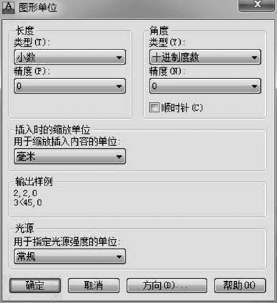Open the 角度 类型 dropdown showing 十进制度数
The image size is (277, 303).
tap(205, 57)
